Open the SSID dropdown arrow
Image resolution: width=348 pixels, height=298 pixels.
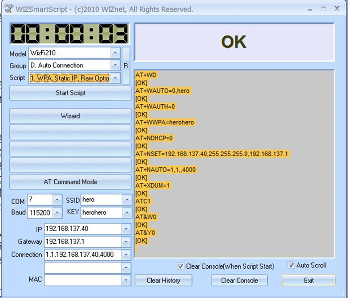coord(127,200)
